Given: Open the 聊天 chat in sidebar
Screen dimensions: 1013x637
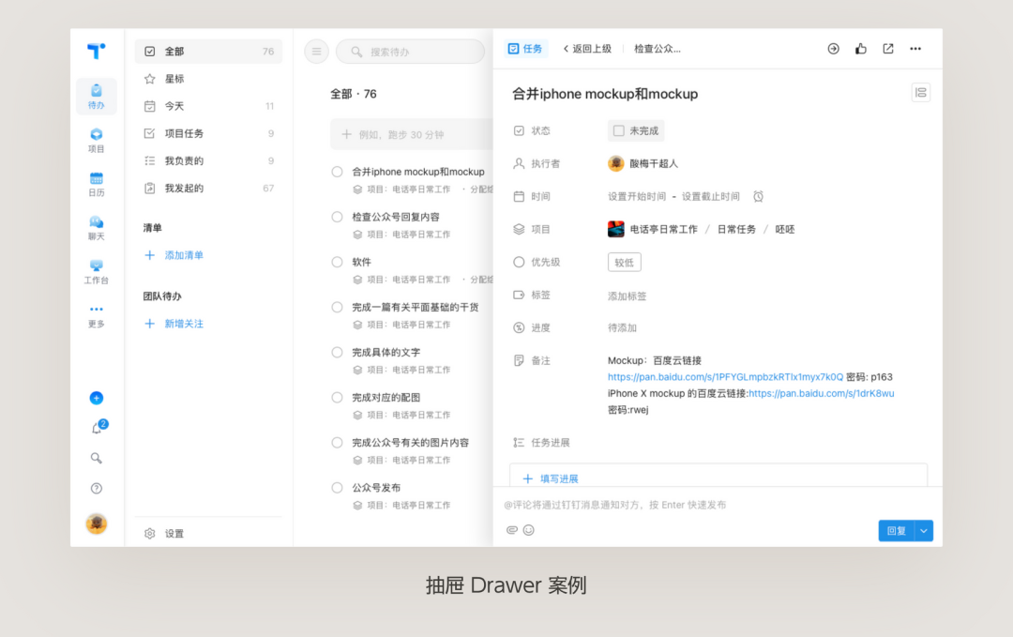Looking at the screenshot, I should click(x=97, y=228).
